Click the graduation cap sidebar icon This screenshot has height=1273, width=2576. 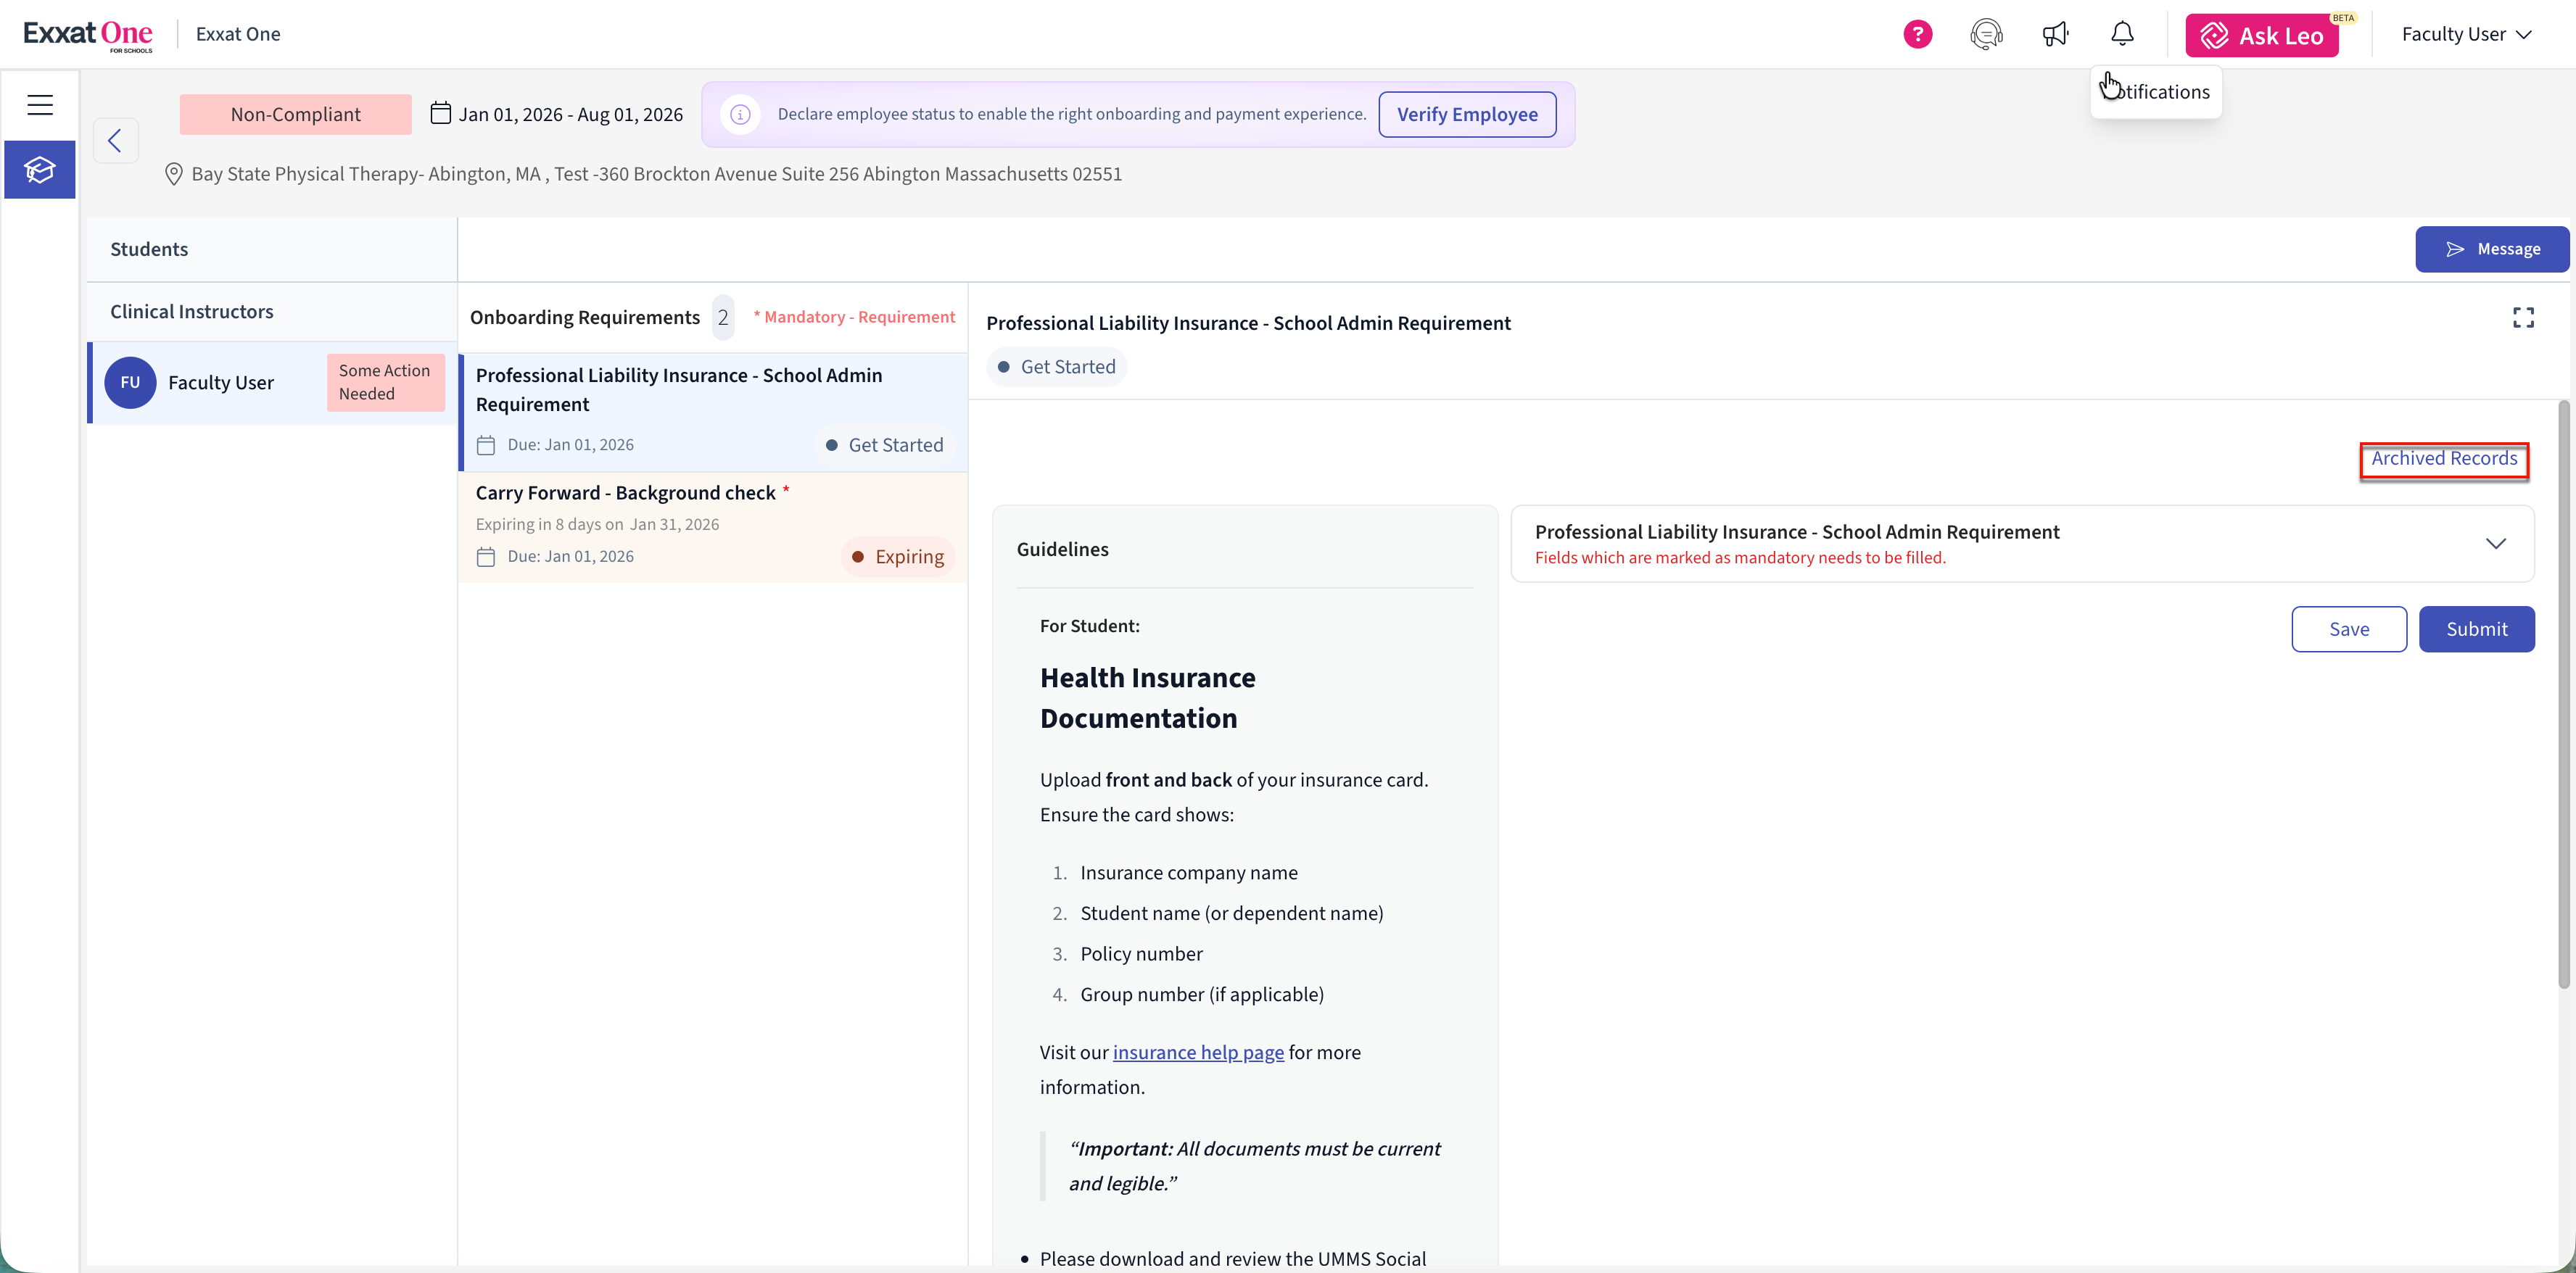click(x=40, y=170)
